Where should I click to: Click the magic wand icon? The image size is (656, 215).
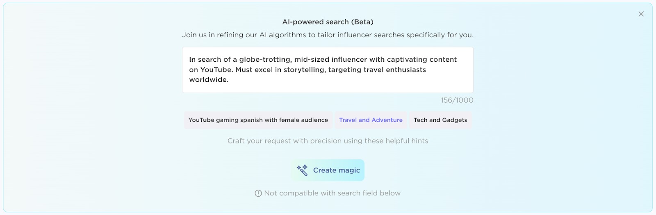tap(303, 170)
